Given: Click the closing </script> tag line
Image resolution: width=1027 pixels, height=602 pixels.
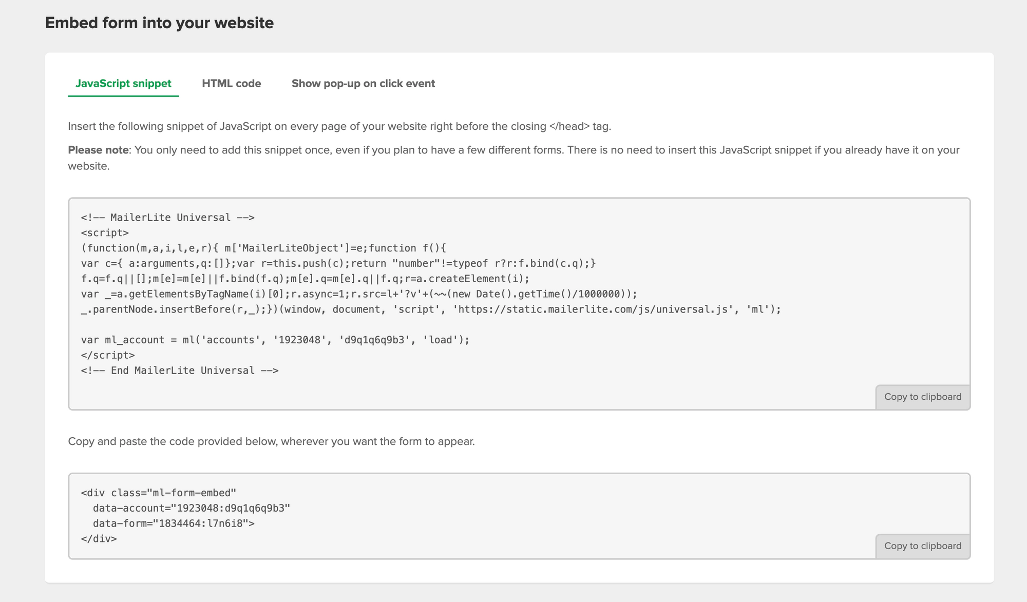Looking at the screenshot, I should click(108, 355).
